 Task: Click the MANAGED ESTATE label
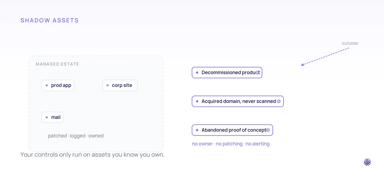tap(57, 64)
